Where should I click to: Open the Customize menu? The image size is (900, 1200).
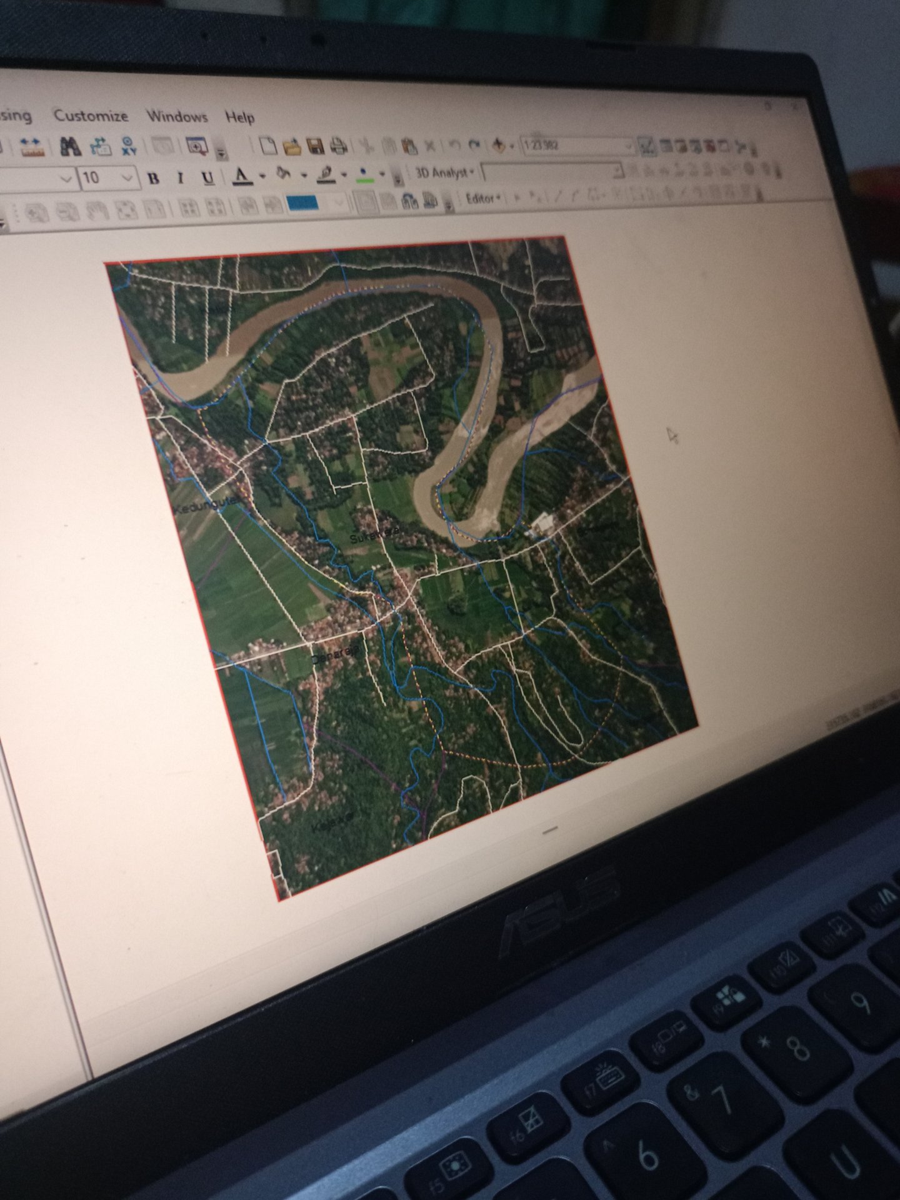coord(91,116)
